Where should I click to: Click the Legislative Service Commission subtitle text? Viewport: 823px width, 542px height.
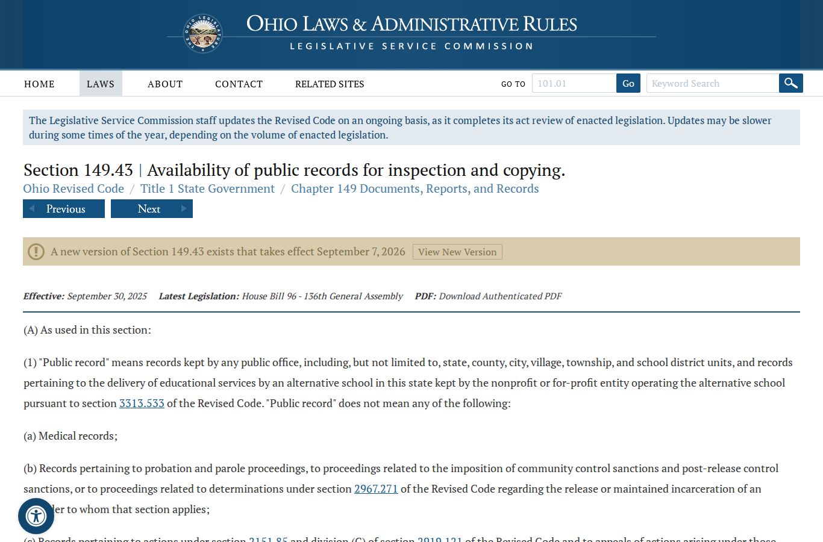click(411, 46)
